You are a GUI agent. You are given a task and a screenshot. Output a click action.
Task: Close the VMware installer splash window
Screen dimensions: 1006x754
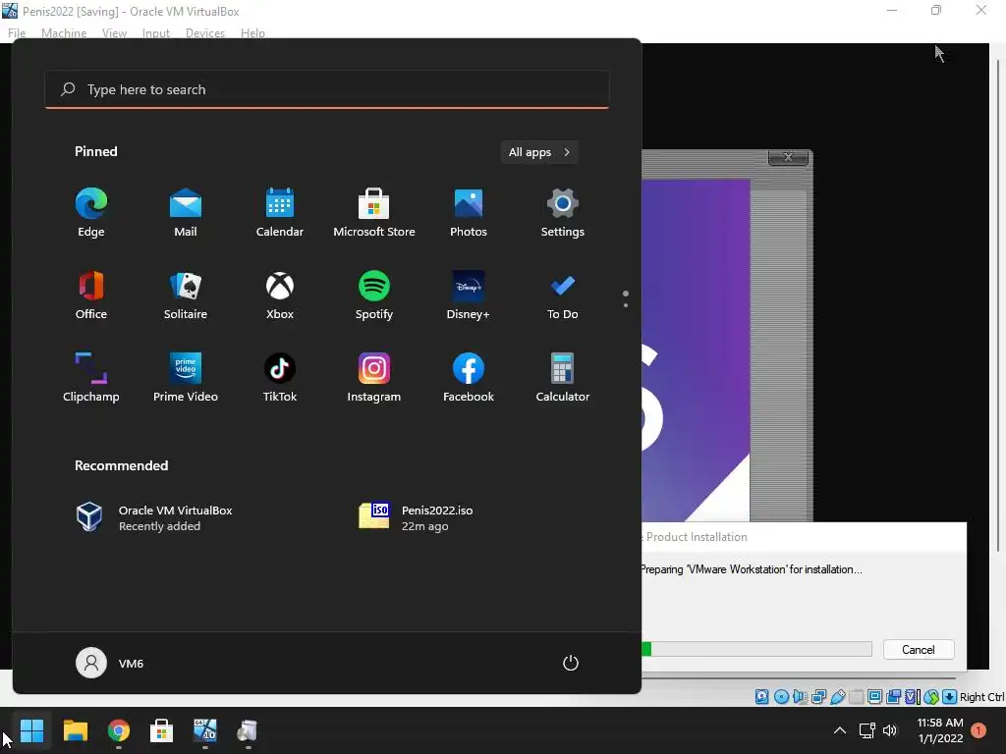pos(788,157)
